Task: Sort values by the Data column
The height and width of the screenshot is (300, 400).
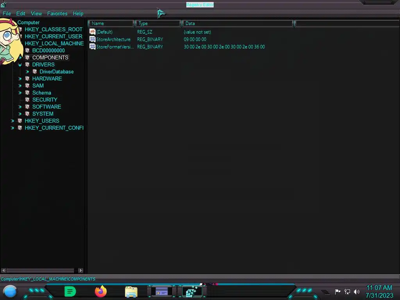Action: tap(238, 23)
